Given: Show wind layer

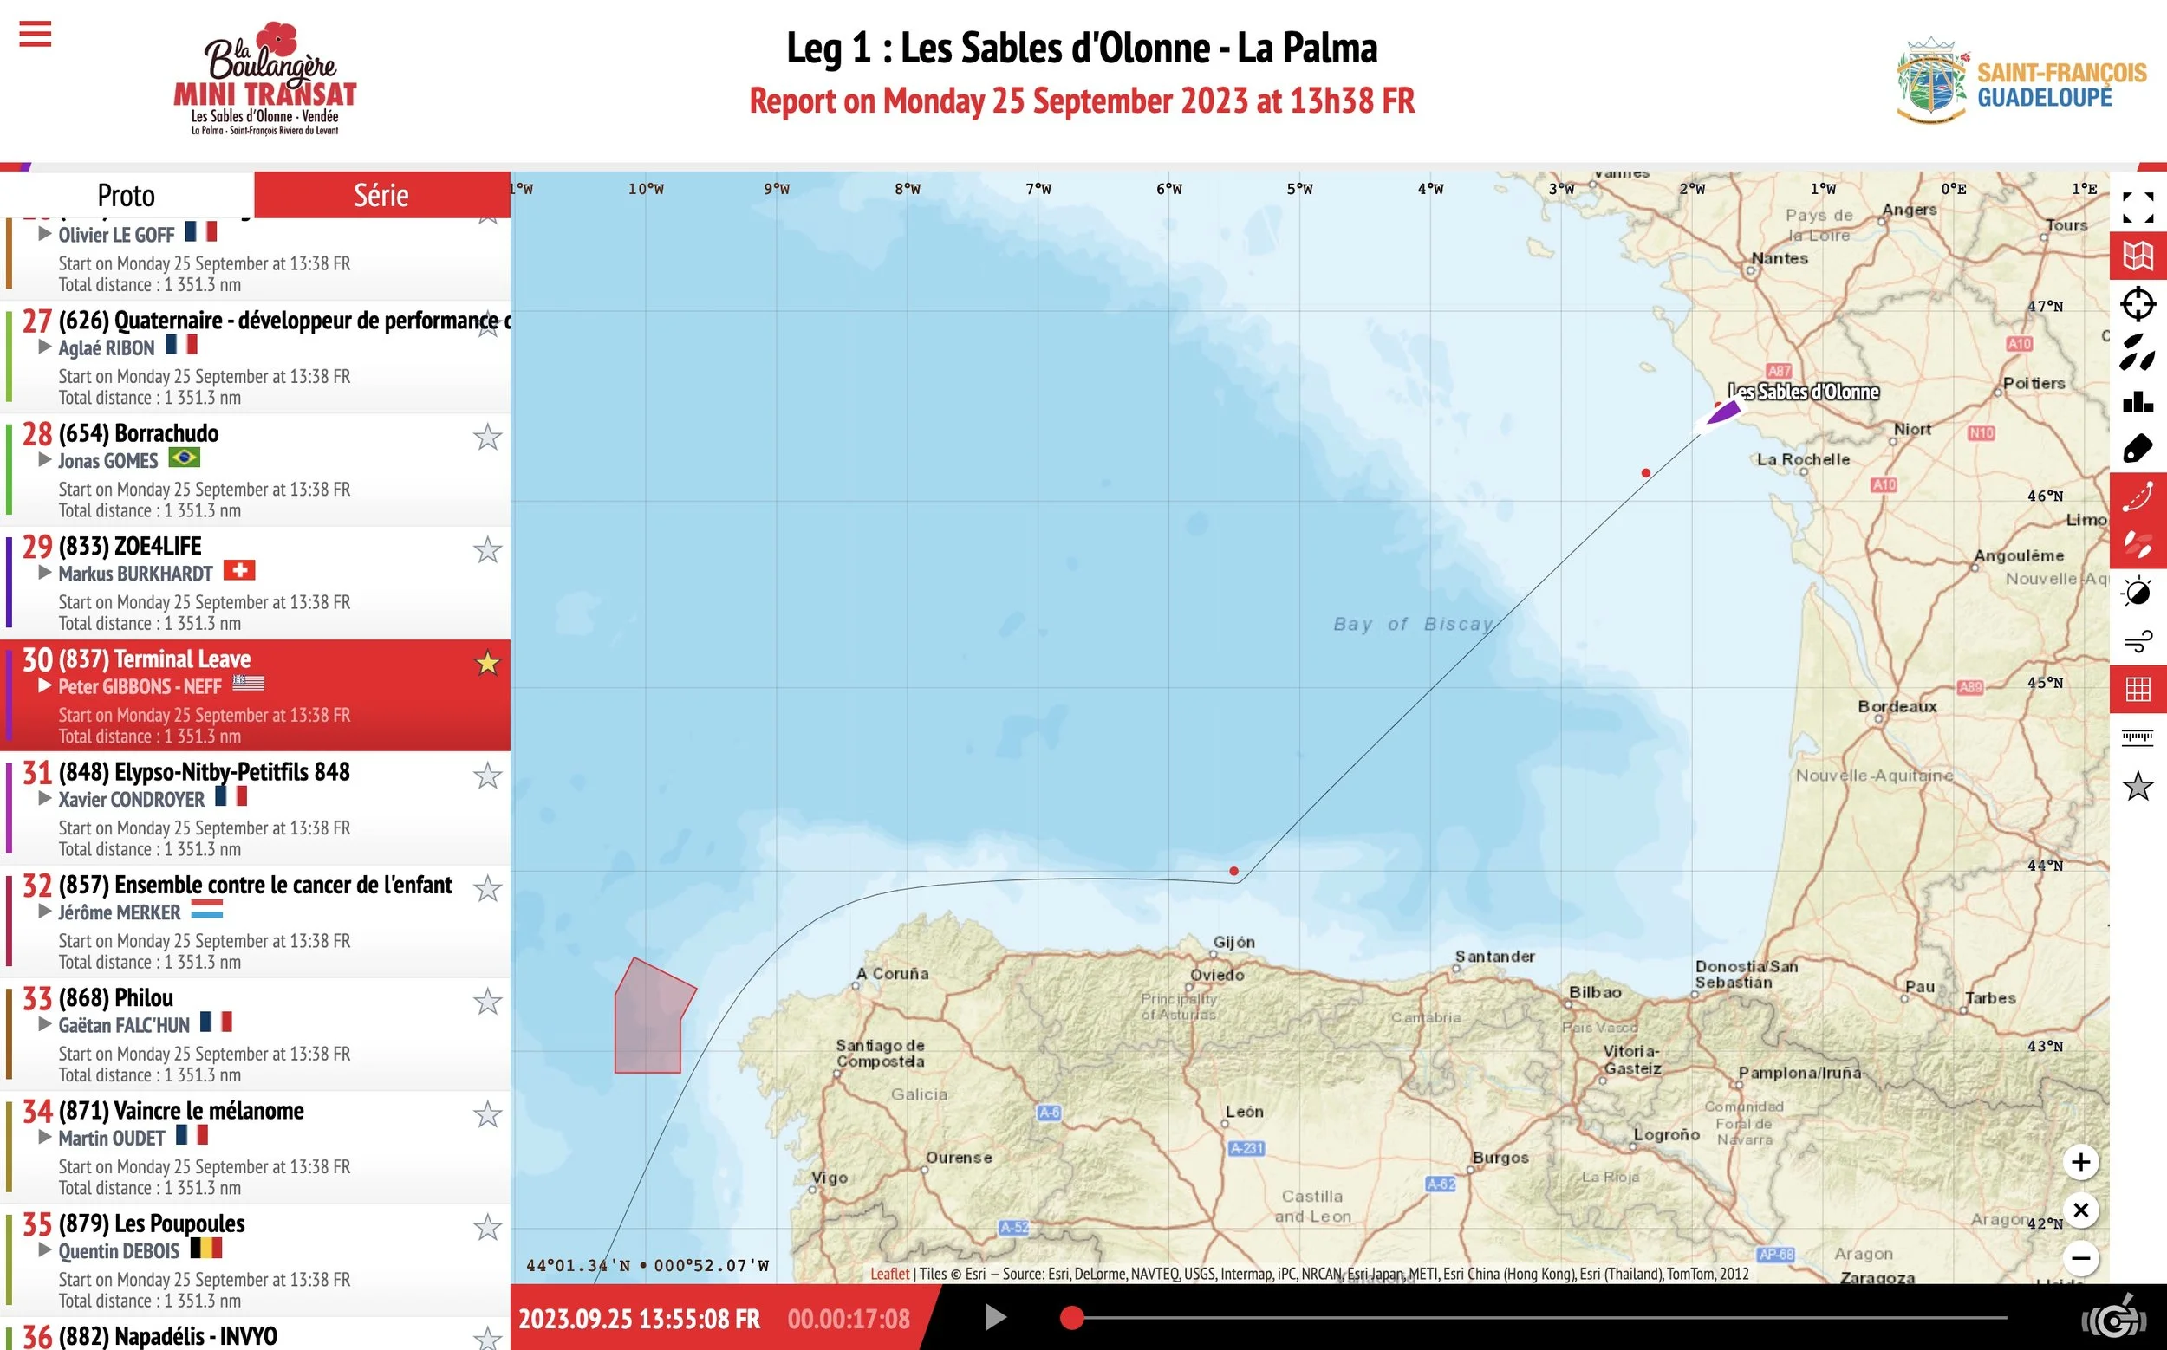Looking at the screenshot, I should (2138, 641).
